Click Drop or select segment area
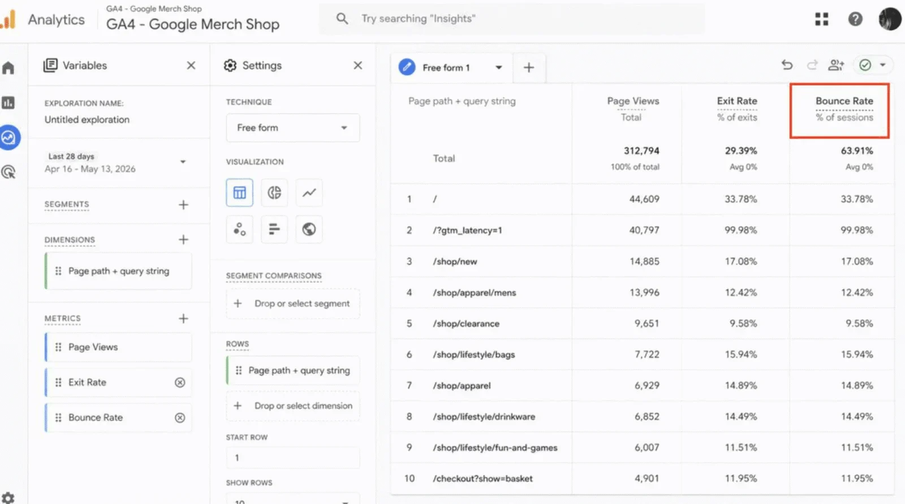 point(293,304)
